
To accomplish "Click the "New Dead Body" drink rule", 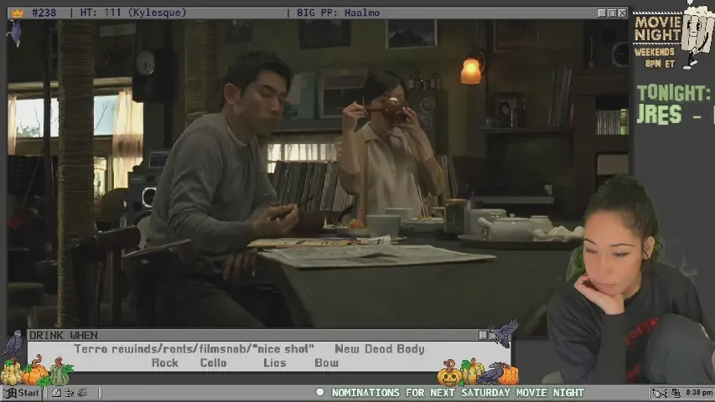I will click(x=379, y=349).
